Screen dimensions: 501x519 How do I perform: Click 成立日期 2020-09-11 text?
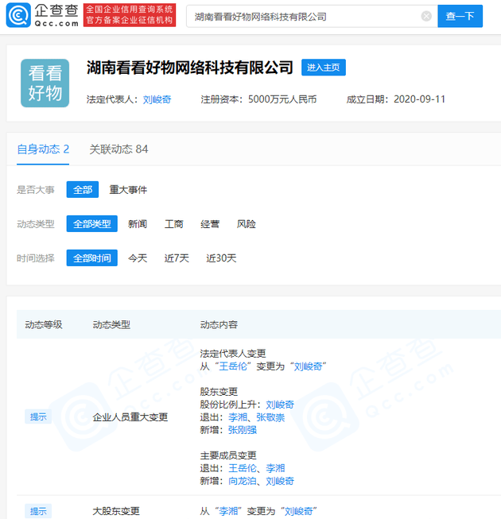pyautogui.click(x=396, y=99)
